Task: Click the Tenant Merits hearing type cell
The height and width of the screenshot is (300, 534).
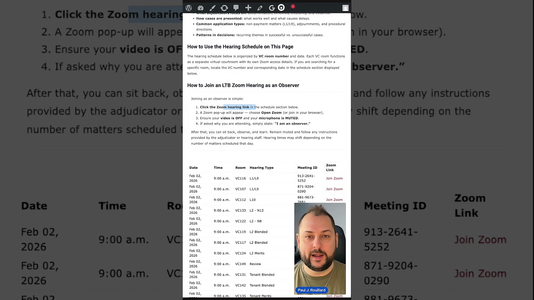Action: (x=260, y=296)
